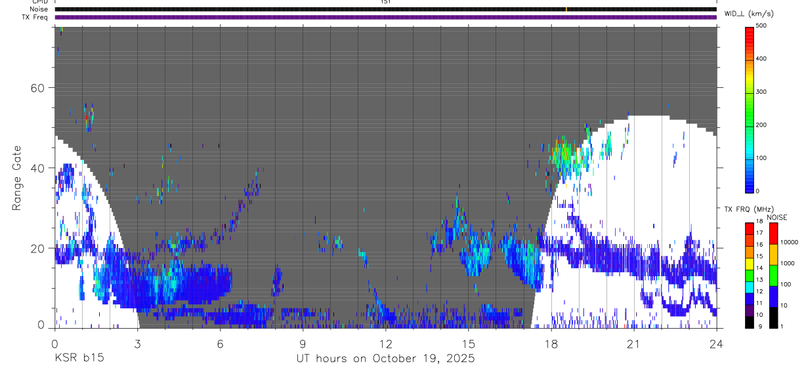Viewport: 806px width, 372px height.
Task: Click the purple TX Freq strip above the plot
Action: click(x=385, y=17)
